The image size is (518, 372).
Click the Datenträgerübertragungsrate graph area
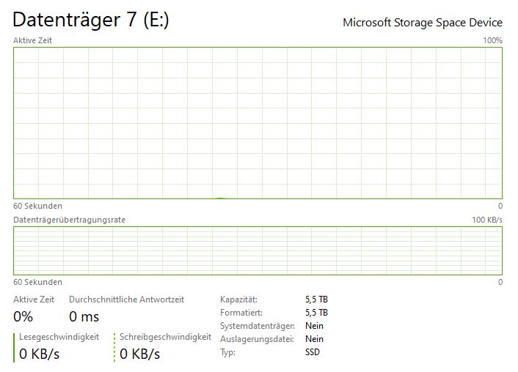pos(258,250)
